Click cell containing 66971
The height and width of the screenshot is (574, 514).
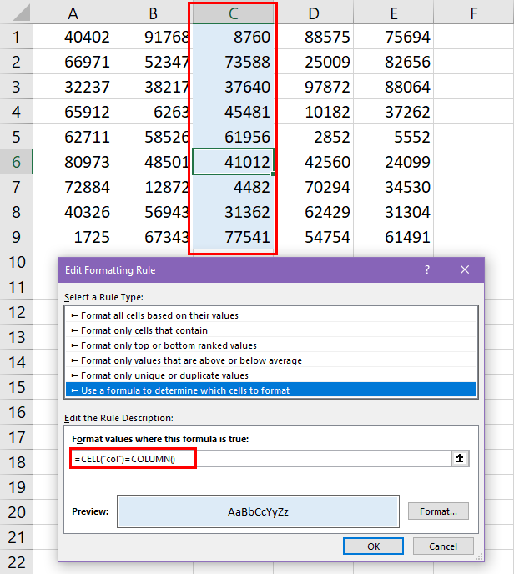click(73, 62)
